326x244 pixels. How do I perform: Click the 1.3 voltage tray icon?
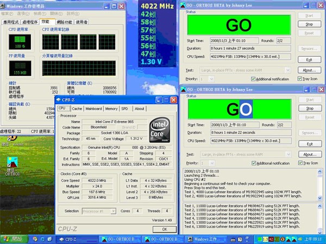click(266, 240)
